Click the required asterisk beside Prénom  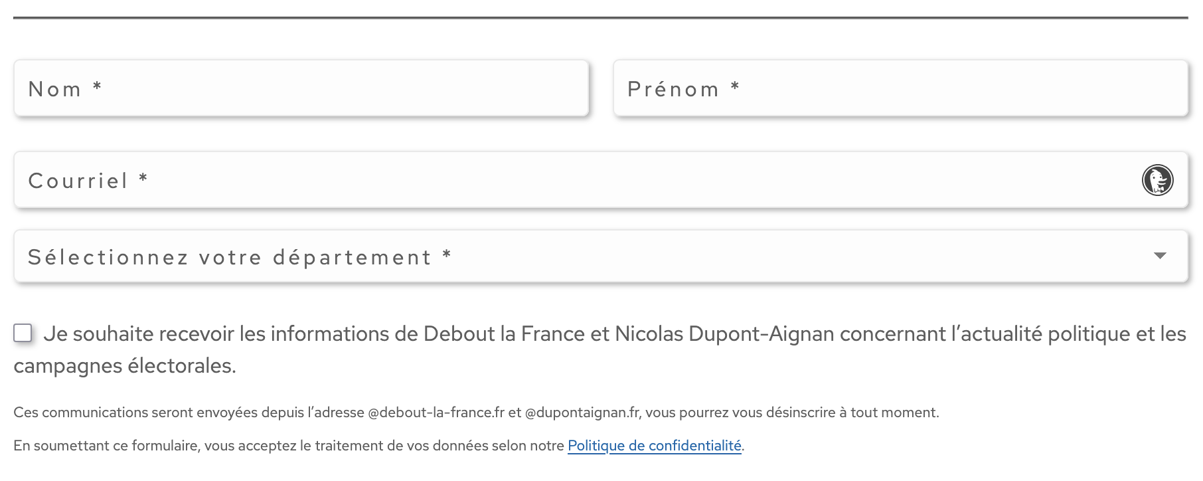tap(735, 86)
